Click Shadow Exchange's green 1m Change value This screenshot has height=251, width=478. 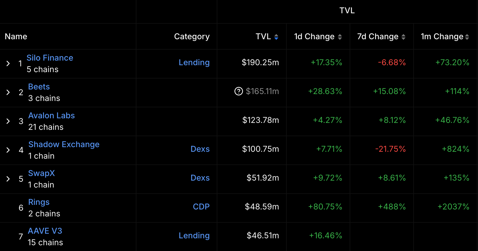pyautogui.click(x=455, y=149)
